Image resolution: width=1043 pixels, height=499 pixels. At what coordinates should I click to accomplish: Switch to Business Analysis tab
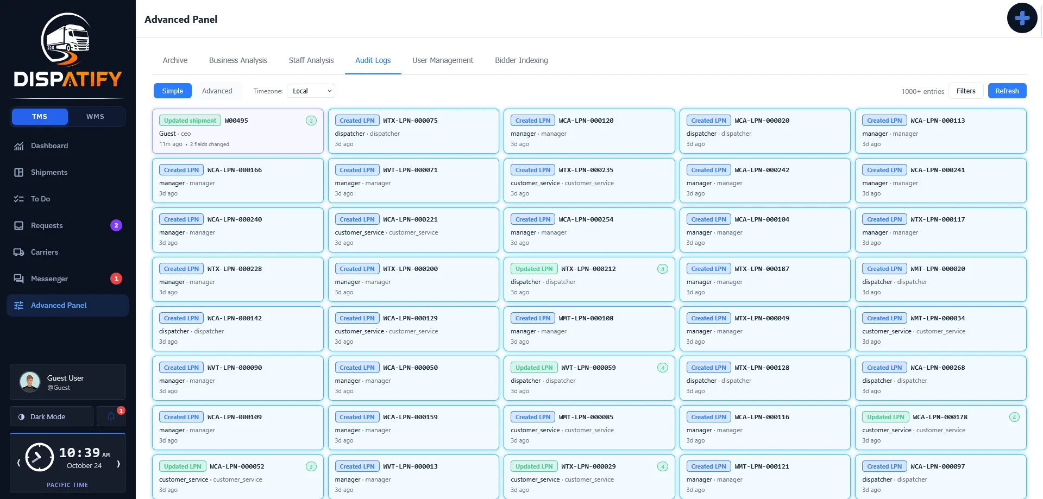coord(238,60)
